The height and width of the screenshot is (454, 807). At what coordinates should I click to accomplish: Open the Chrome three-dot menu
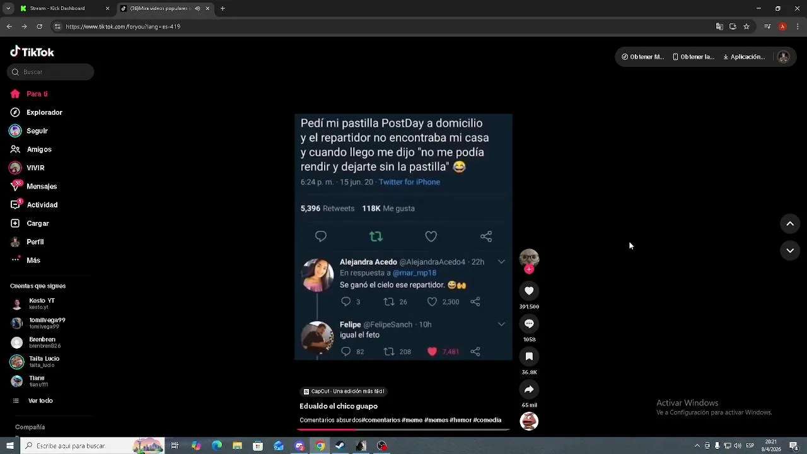798,26
